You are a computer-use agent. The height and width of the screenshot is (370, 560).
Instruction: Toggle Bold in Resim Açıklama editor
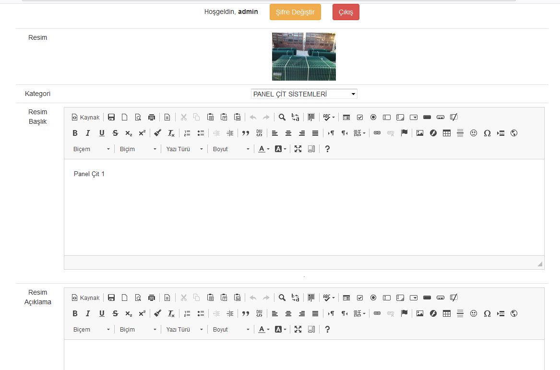75,313
